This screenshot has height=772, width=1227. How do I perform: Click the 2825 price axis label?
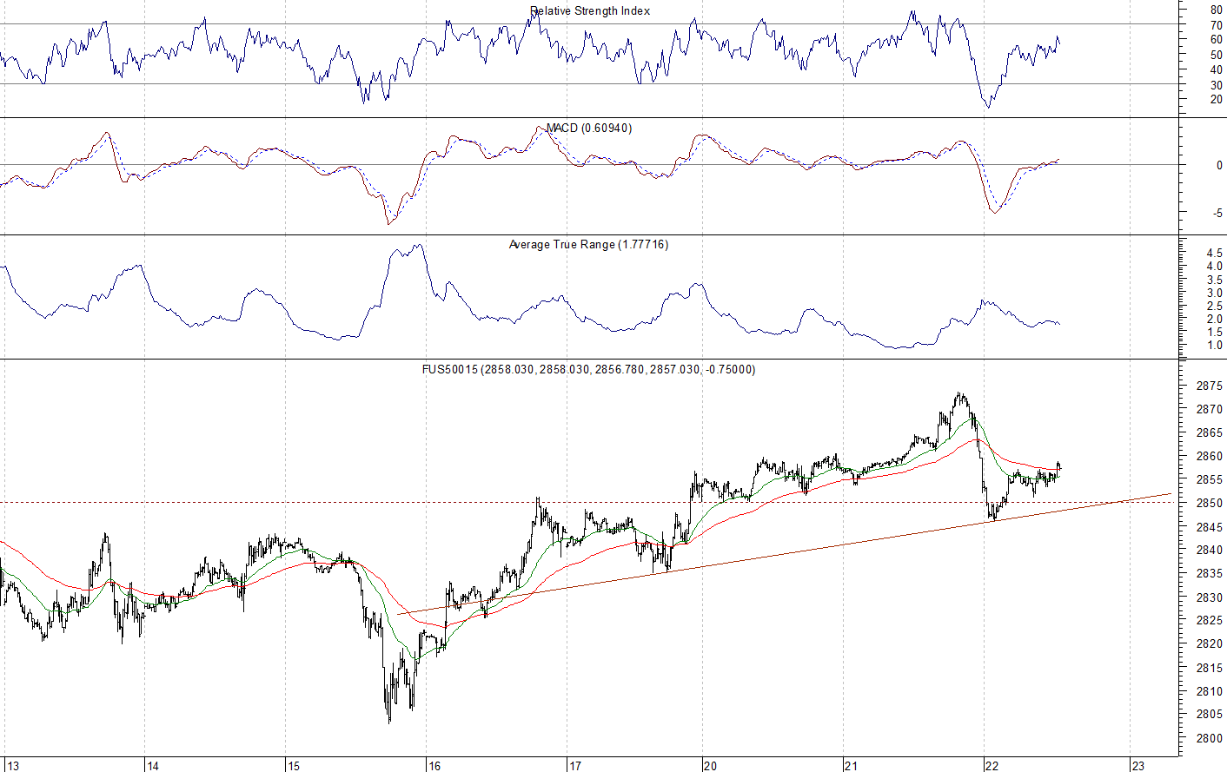point(1210,620)
